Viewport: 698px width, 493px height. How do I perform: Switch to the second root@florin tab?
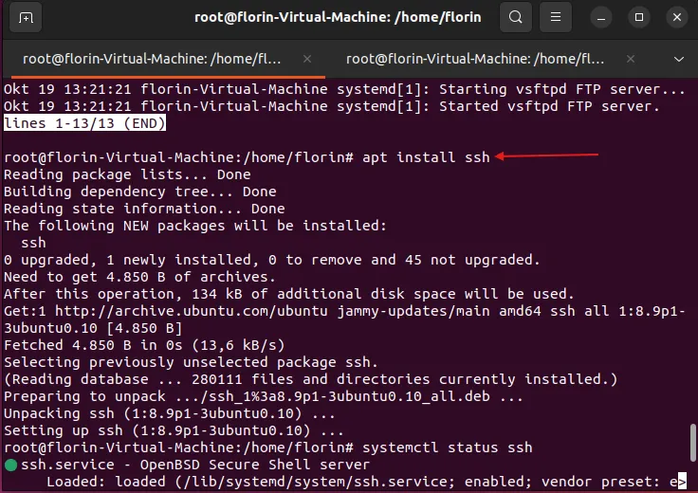(x=474, y=58)
